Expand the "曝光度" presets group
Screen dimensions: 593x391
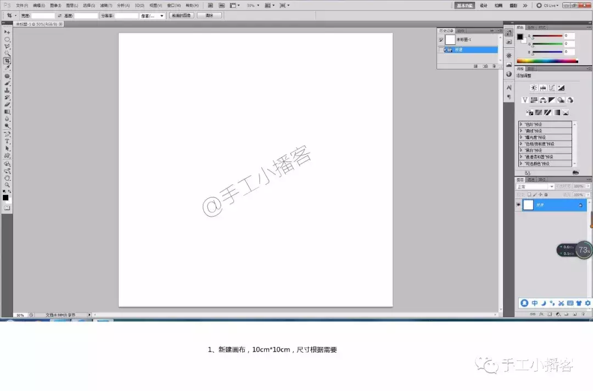[521, 137]
